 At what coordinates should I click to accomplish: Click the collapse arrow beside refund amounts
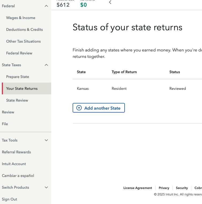[110, 2]
